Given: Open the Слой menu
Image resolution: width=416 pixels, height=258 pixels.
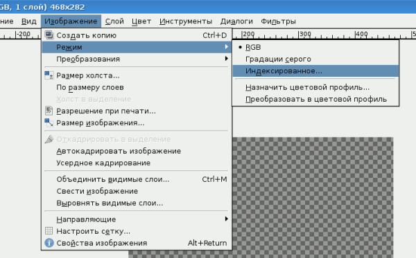Looking at the screenshot, I should [114, 21].
